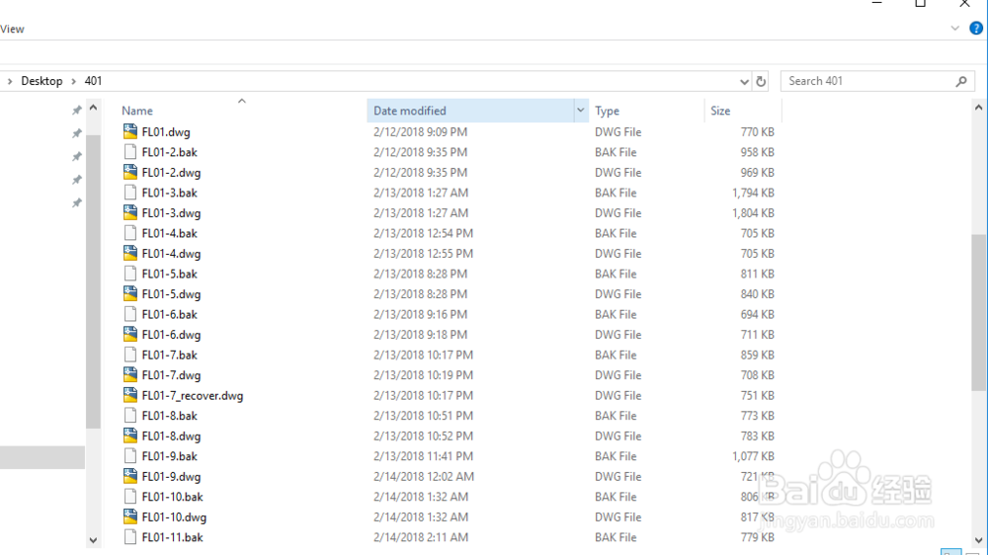Click the FL01-2.bak file icon
The image size is (988, 555).
coord(129,152)
